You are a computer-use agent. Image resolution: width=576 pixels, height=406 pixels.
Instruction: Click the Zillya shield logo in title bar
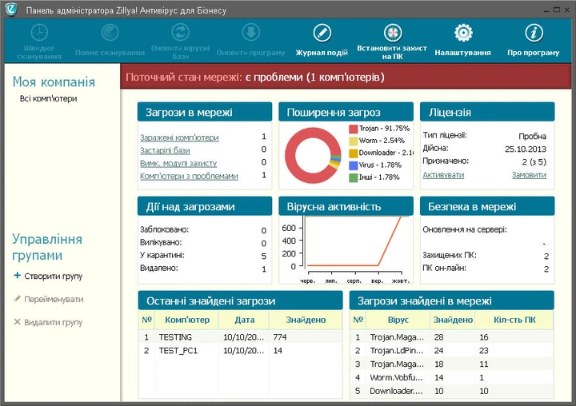12,10
